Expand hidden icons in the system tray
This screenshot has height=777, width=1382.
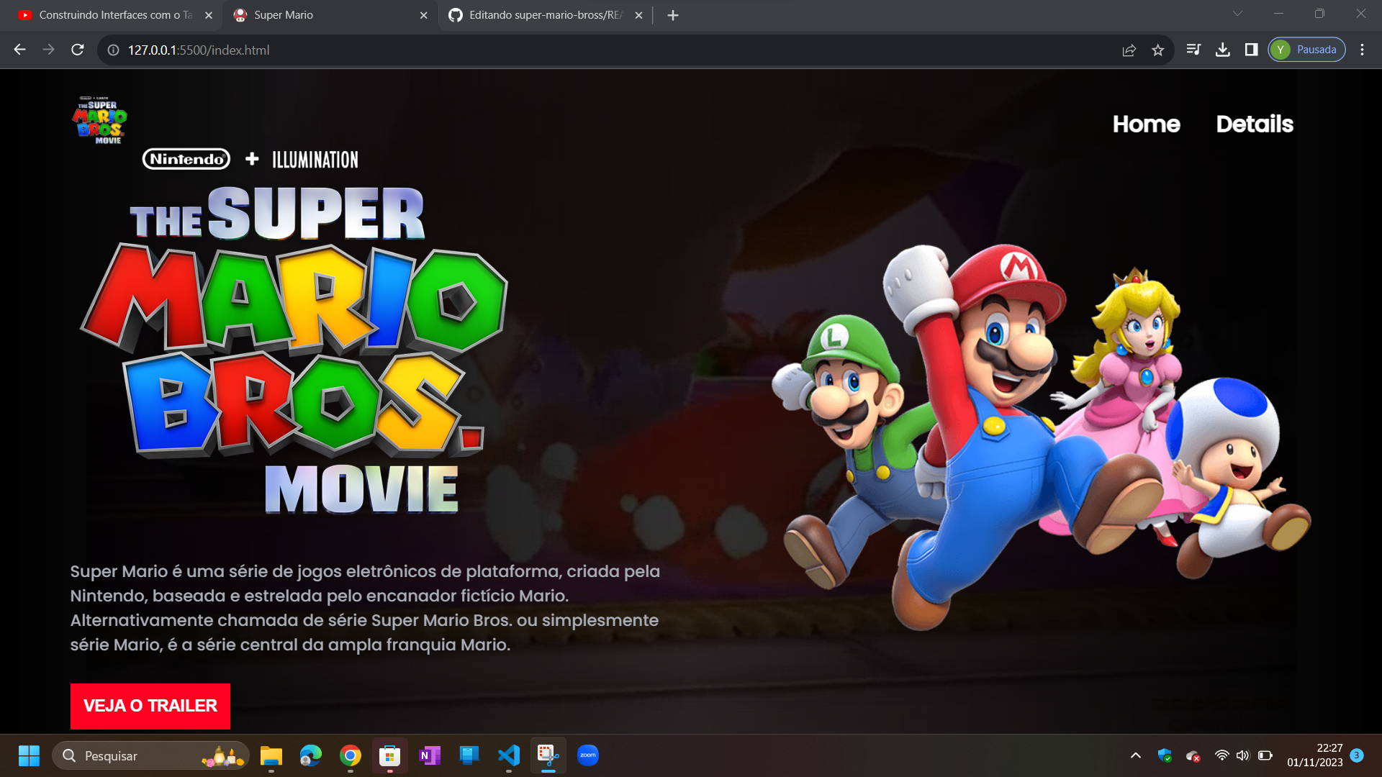[1136, 756]
